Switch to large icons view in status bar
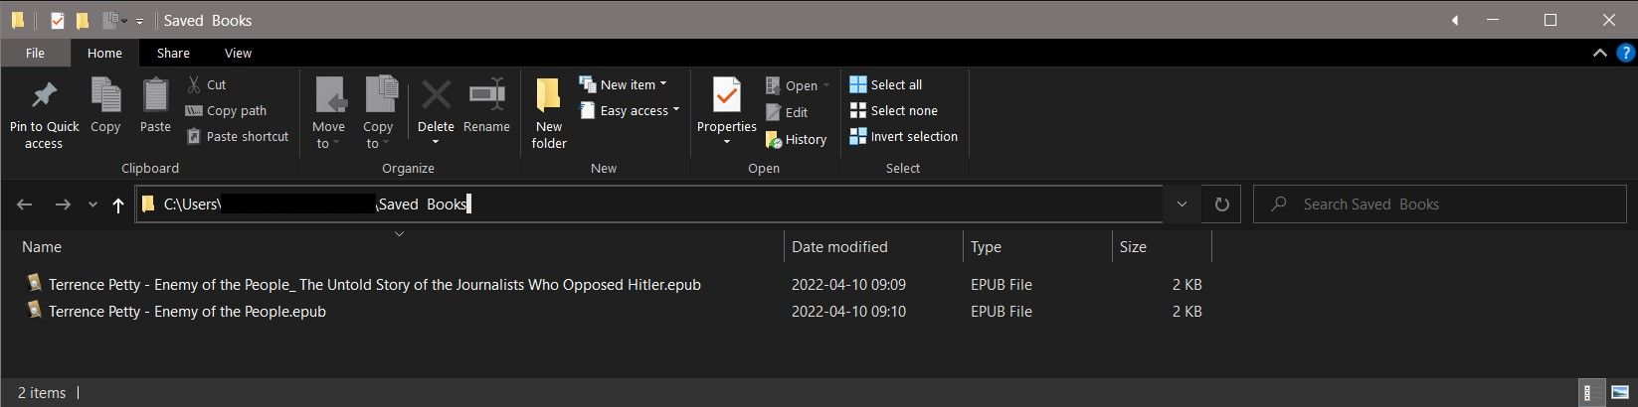This screenshot has height=407, width=1638. pos(1623,393)
